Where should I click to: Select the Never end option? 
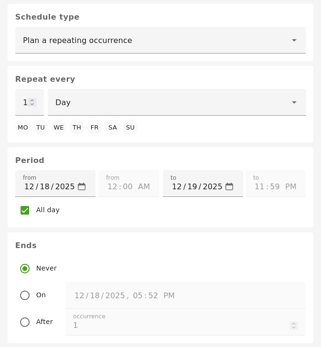coord(25,269)
